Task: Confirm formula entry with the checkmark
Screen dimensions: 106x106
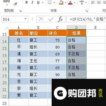Action: tap(51, 19)
